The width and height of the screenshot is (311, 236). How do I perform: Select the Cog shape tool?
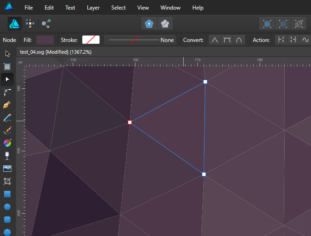[7, 232]
